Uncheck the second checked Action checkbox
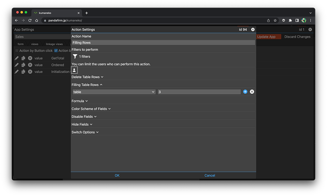 [56, 51]
